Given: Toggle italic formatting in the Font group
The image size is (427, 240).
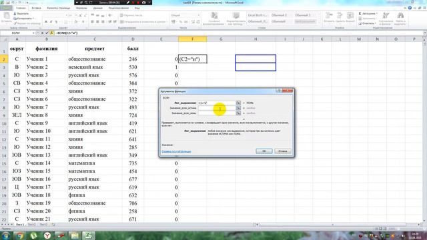Looking at the screenshot, I should pos(51,22).
